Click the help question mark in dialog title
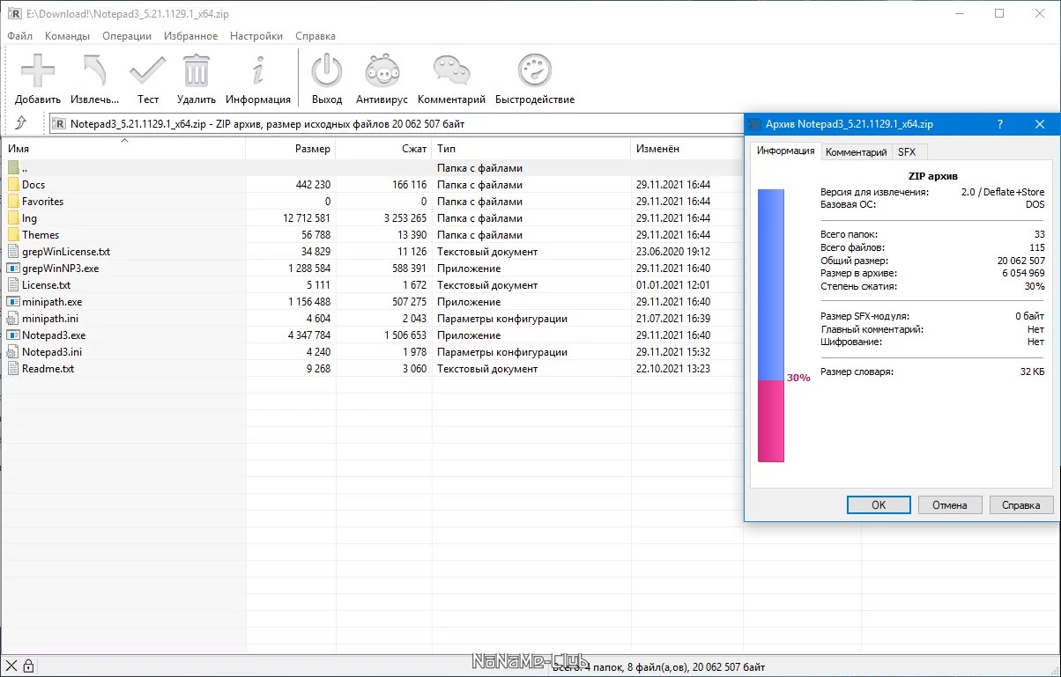This screenshot has height=677, width=1061. (x=999, y=125)
